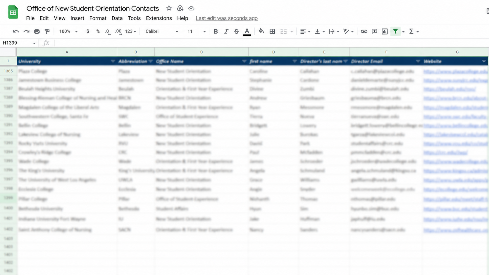Open 'Last edit was seconds ago' history

[x=227, y=18]
